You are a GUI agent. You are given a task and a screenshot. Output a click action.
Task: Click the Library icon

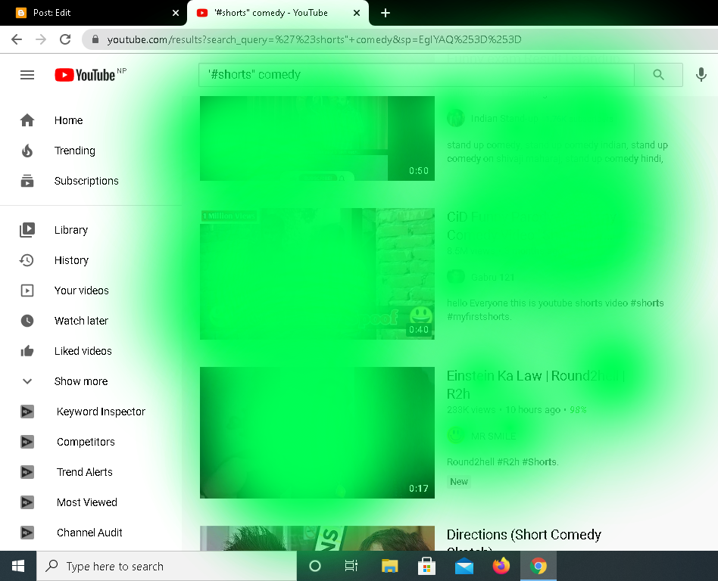coord(27,230)
